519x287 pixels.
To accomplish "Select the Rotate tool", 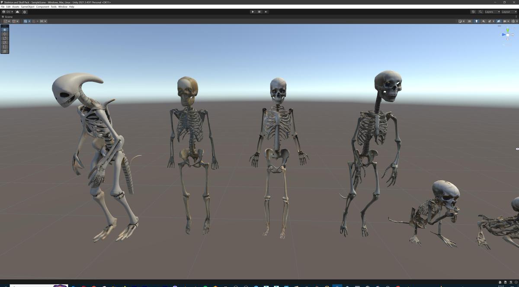I will pos(4,38).
